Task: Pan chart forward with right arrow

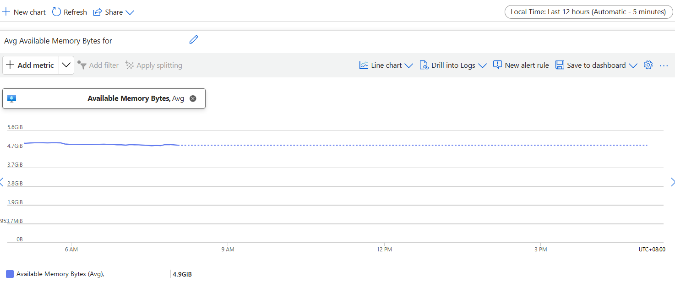Action: point(673,182)
